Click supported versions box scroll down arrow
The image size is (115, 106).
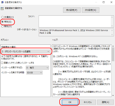112,35
